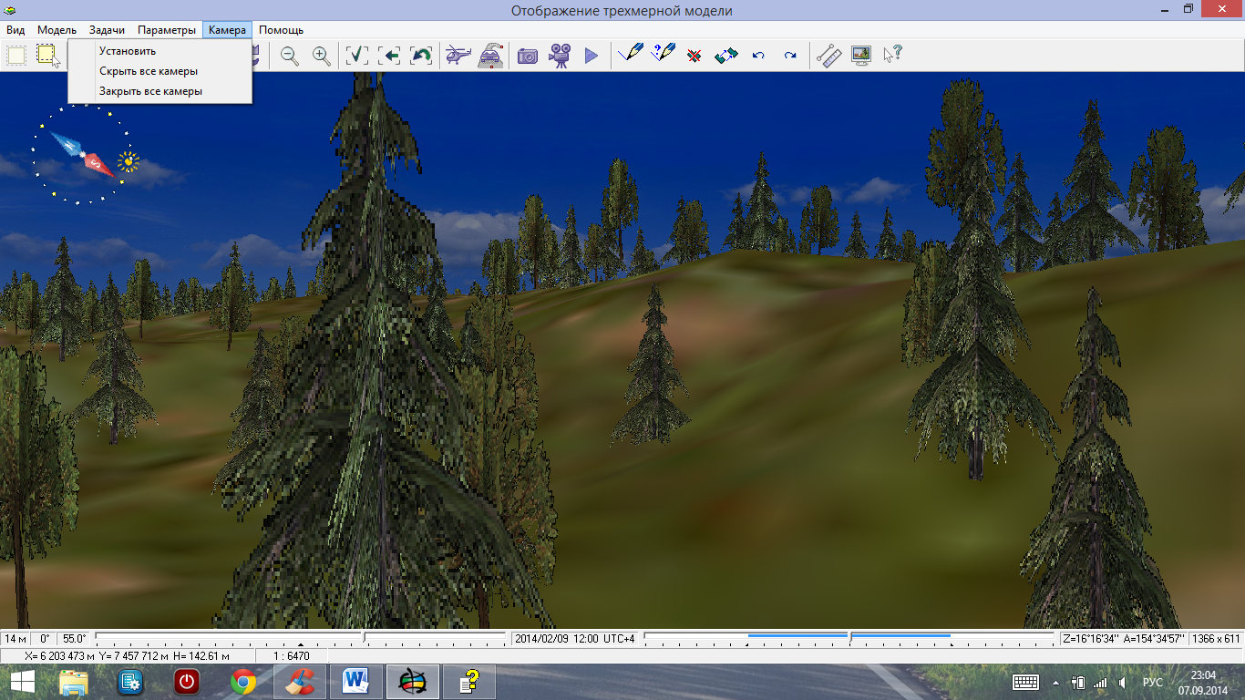The height and width of the screenshot is (700, 1245).
Task: Open the Вид menu
Action: (x=15, y=30)
